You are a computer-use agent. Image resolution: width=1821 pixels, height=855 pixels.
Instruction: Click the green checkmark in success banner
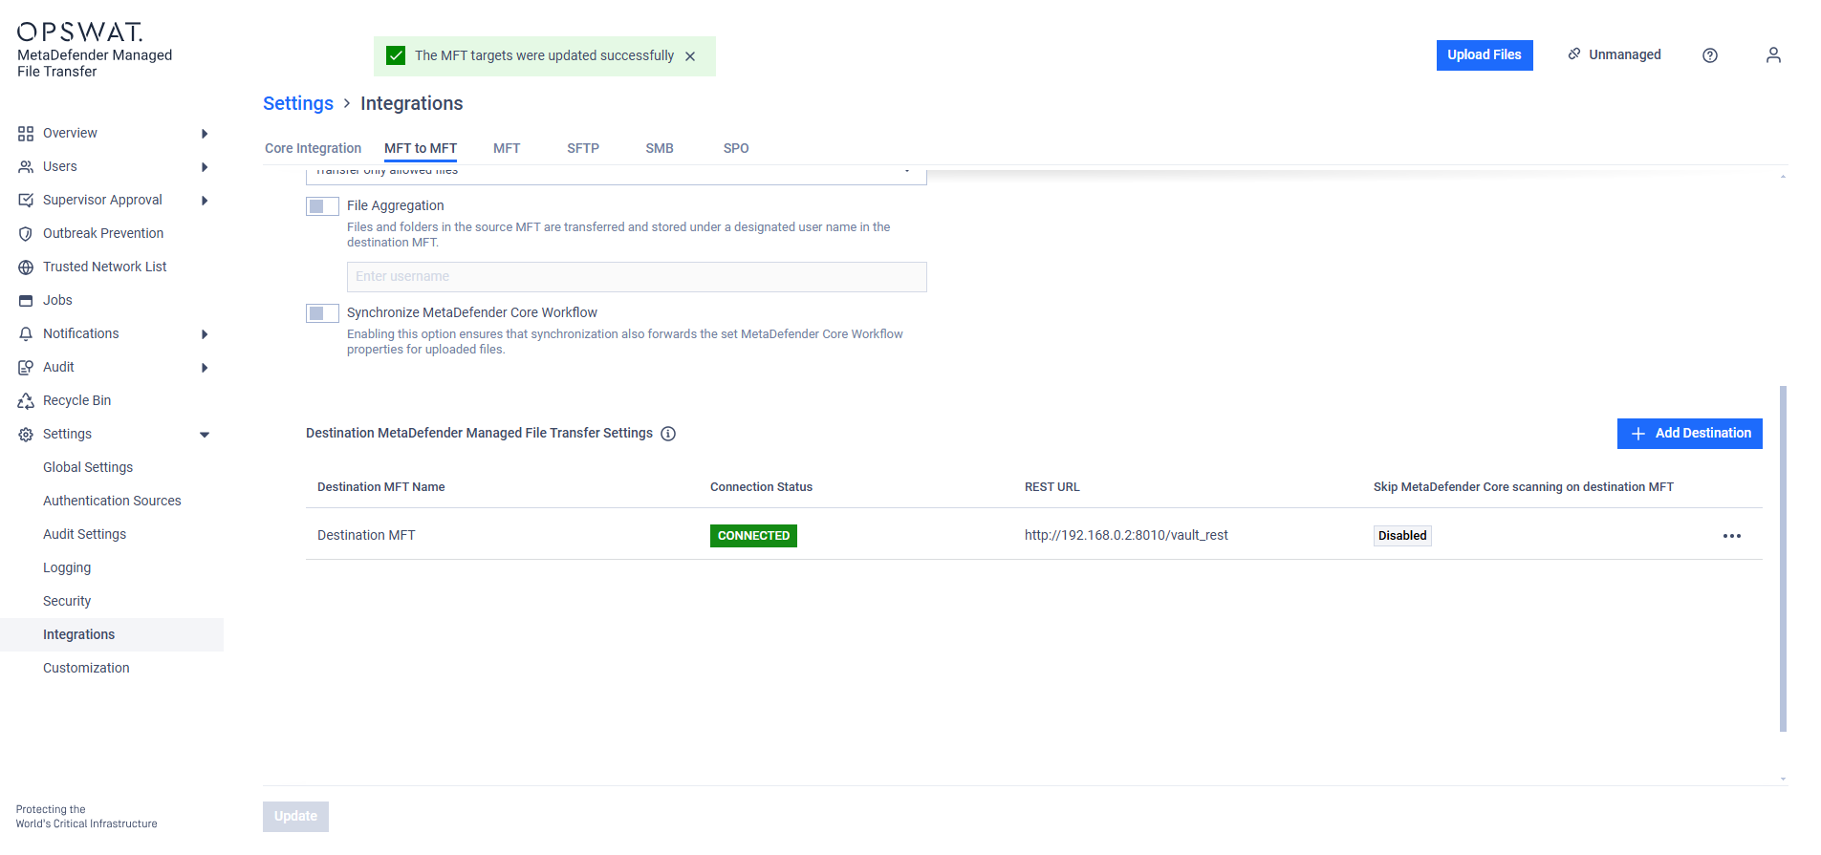pyautogui.click(x=396, y=55)
